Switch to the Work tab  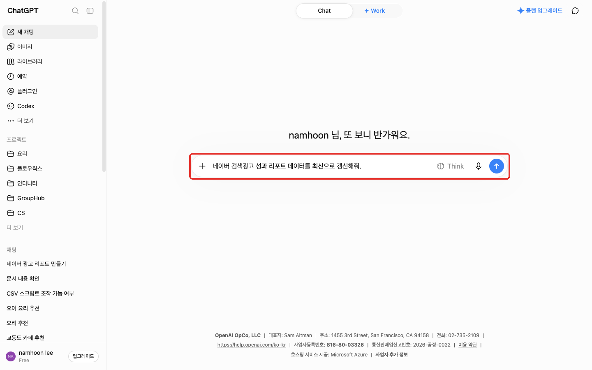coord(375,11)
